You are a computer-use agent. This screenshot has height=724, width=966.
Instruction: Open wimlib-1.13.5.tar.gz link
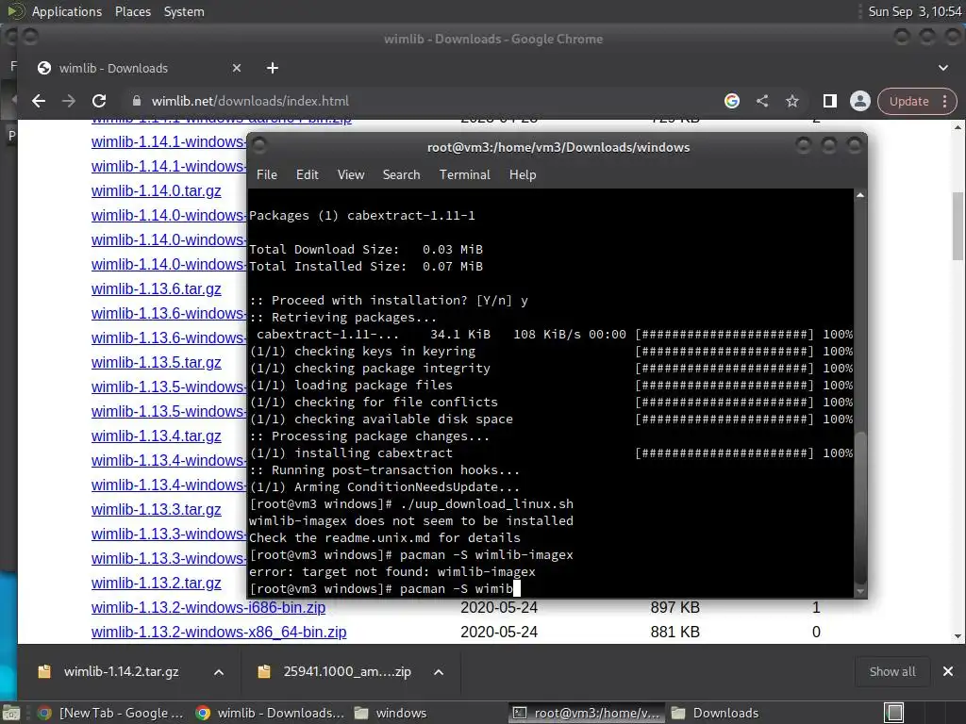pyautogui.click(x=156, y=363)
